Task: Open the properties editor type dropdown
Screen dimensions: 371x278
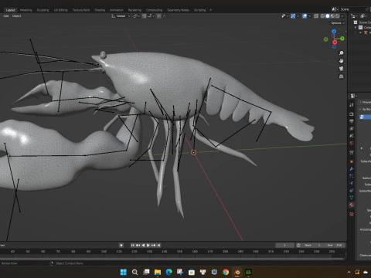Action: click(x=353, y=96)
